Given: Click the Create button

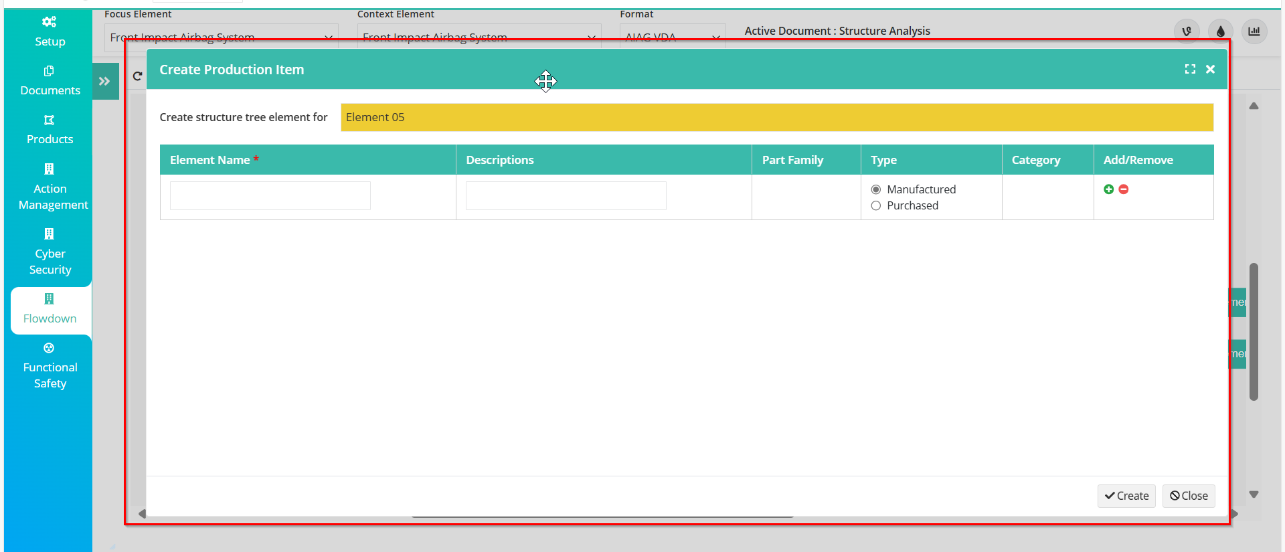Looking at the screenshot, I should coord(1126,496).
